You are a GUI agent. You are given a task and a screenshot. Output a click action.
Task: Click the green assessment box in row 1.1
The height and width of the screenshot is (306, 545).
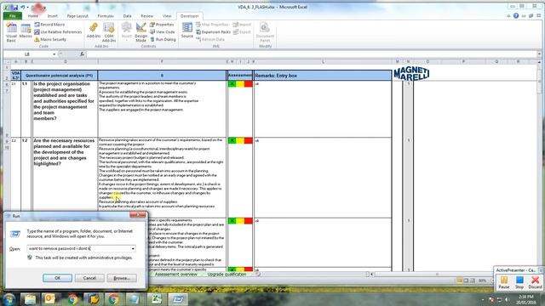click(x=232, y=83)
